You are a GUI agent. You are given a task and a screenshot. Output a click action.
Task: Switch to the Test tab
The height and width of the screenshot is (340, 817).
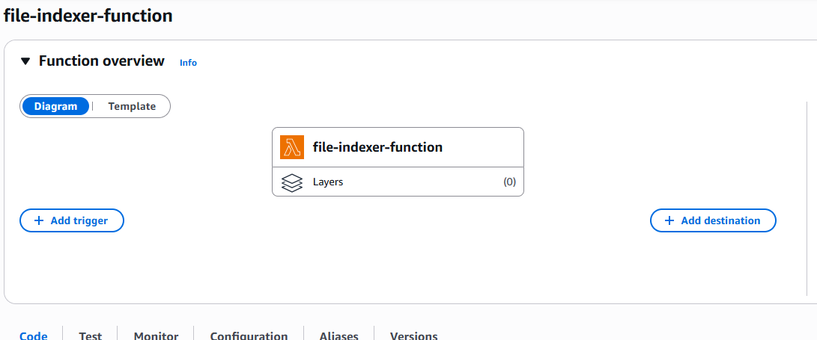point(91,336)
